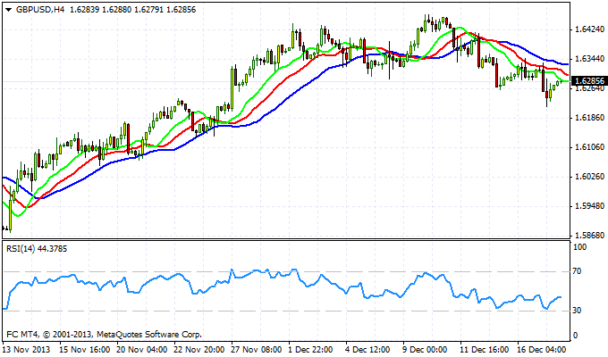
Task: Click the 13 Nov 2013 date label
Action: click(26, 349)
